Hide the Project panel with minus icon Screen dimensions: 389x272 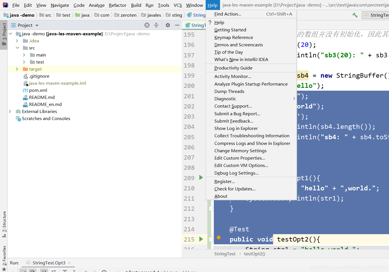[x=177, y=25]
